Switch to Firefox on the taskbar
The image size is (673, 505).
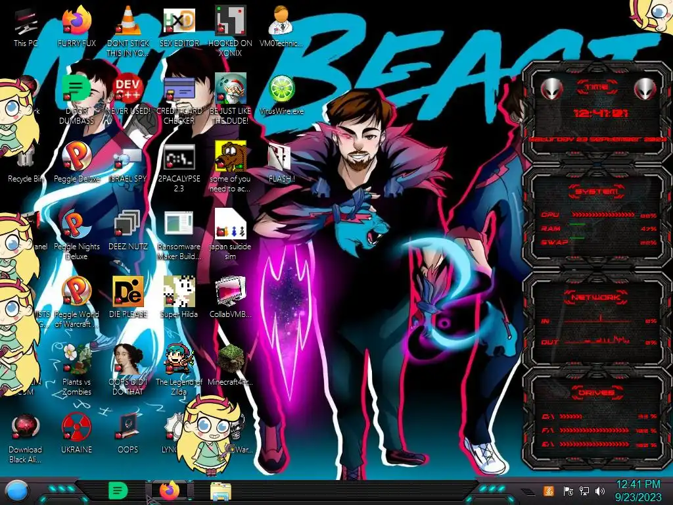[170, 491]
